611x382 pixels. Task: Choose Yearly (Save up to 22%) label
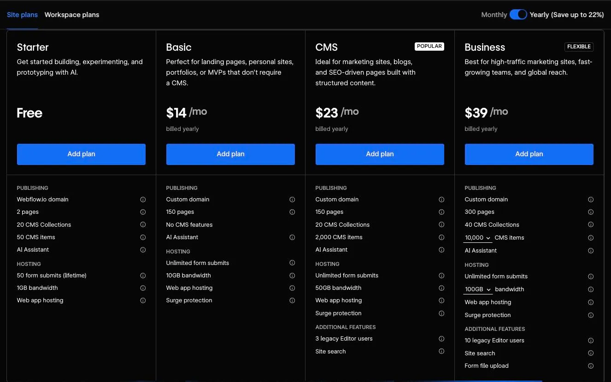tap(567, 15)
